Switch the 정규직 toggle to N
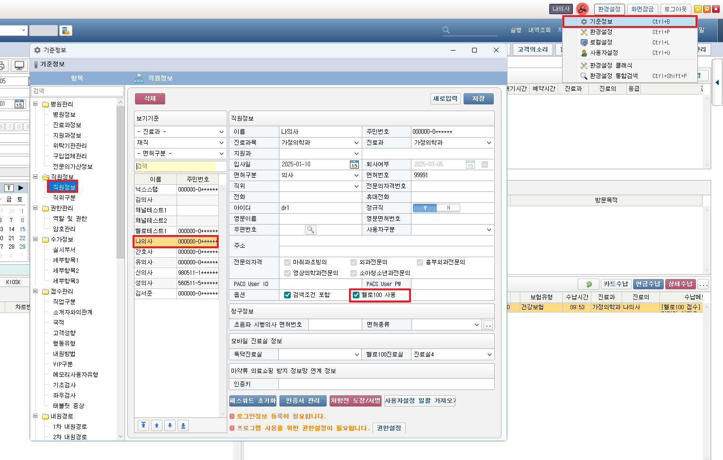The width and height of the screenshot is (723, 460). 448,208
